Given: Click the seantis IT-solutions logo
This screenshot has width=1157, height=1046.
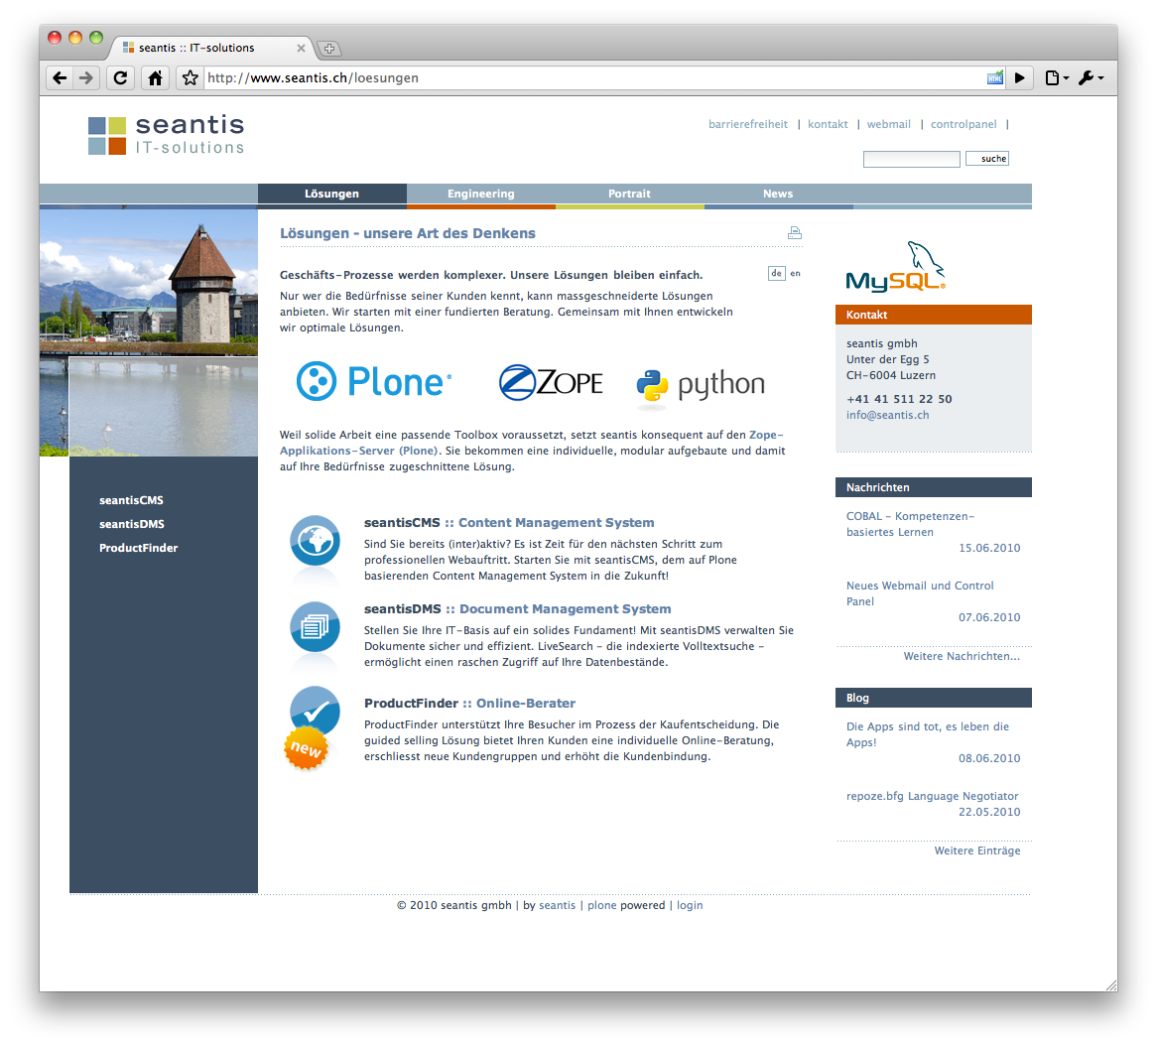Looking at the screenshot, I should coord(166,135).
